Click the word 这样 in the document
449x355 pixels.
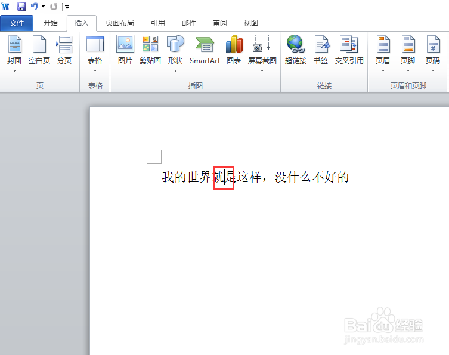tap(249, 177)
